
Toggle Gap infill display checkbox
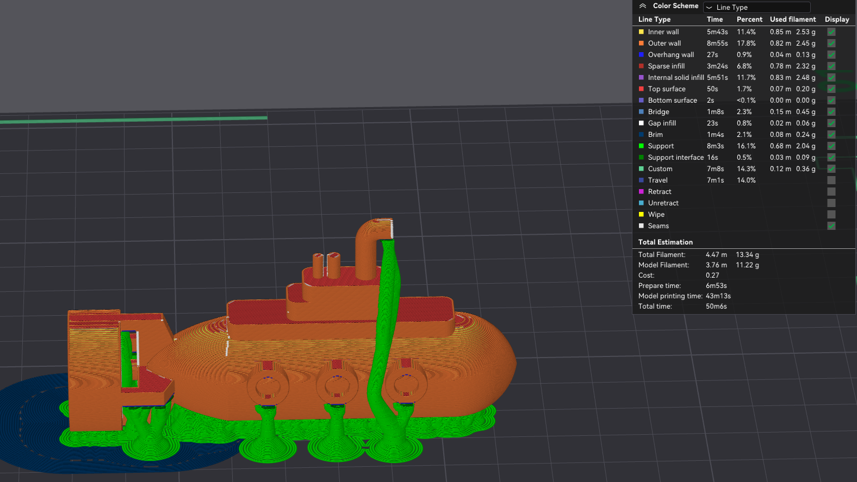point(831,123)
